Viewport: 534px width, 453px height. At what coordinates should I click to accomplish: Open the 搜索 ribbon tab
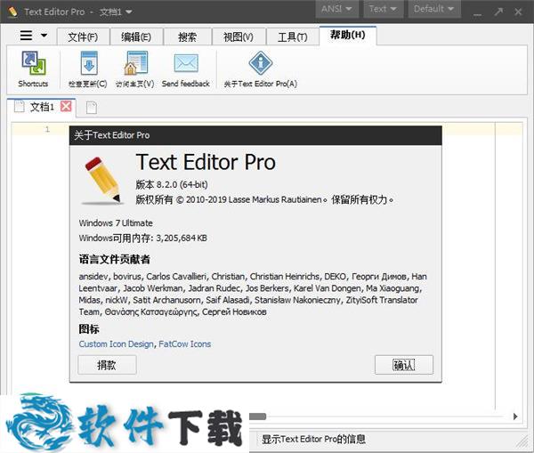[x=187, y=36]
